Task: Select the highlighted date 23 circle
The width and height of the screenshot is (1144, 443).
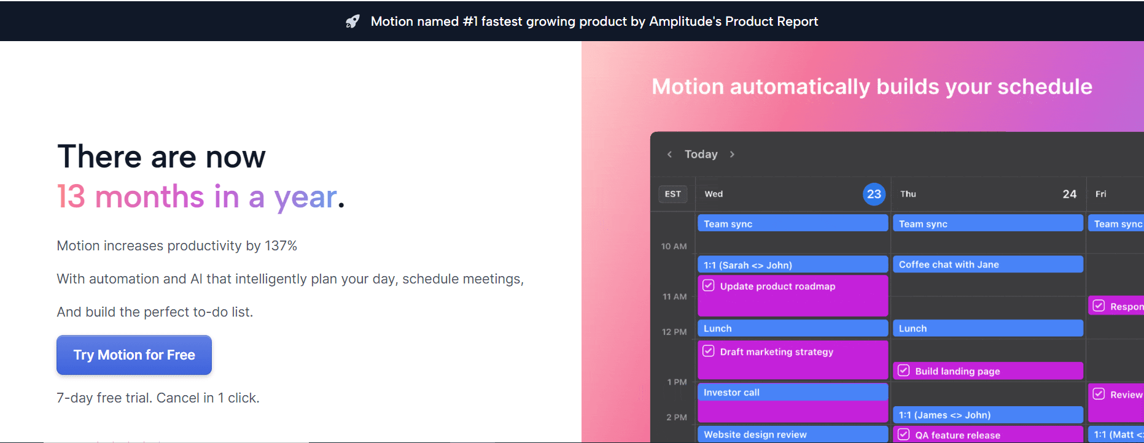Action: tap(874, 194)
